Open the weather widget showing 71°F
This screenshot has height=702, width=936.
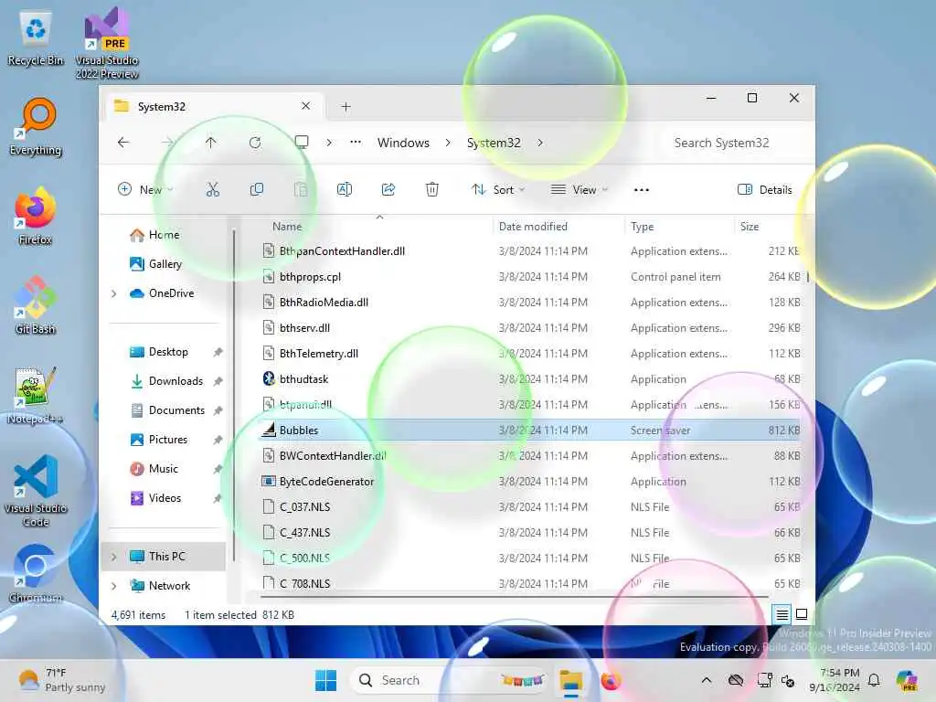point(62,680)
